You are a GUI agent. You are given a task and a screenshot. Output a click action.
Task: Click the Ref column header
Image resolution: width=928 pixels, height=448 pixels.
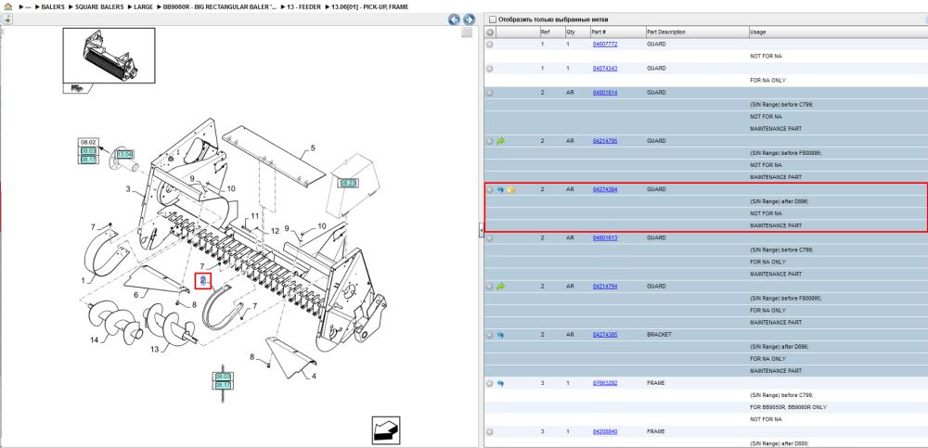point(551,32)
